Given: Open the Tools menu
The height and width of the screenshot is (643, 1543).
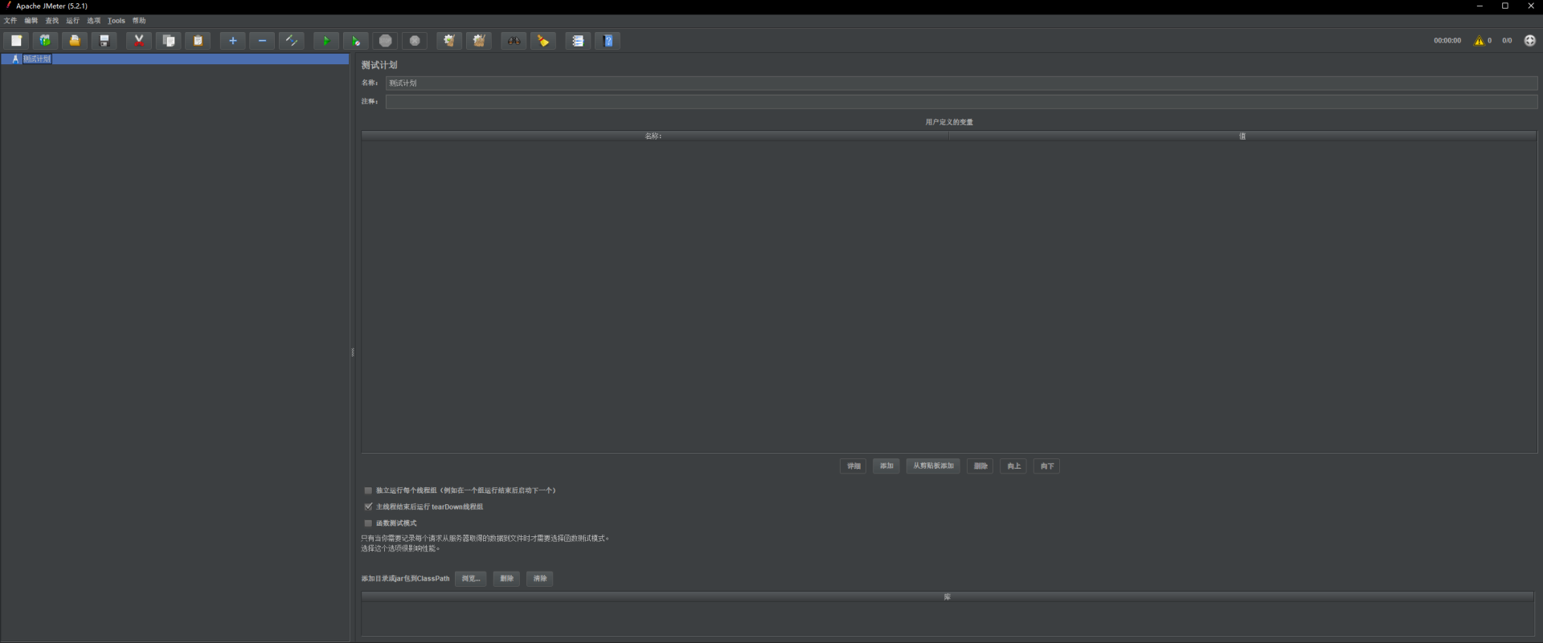Looking at the screenshot, I should (x=117, y=21).
